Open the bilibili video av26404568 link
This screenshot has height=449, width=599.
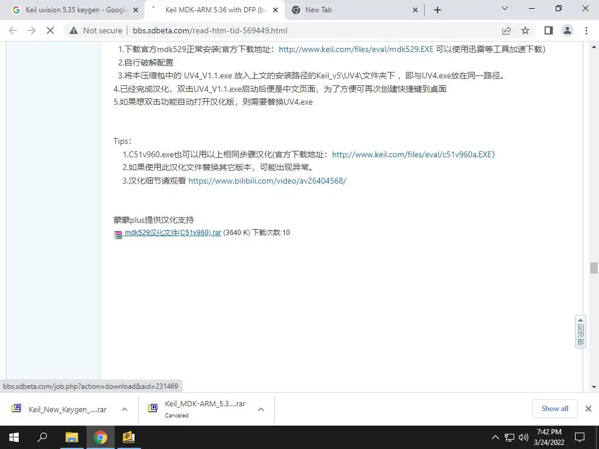click(x=267, y=181)
